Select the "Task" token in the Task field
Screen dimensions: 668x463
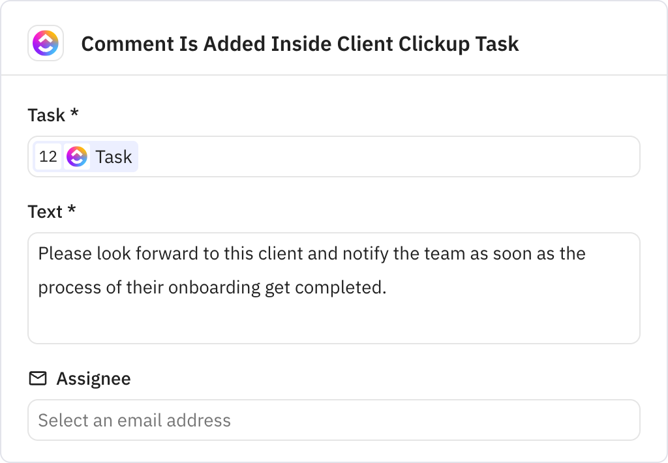114,157
